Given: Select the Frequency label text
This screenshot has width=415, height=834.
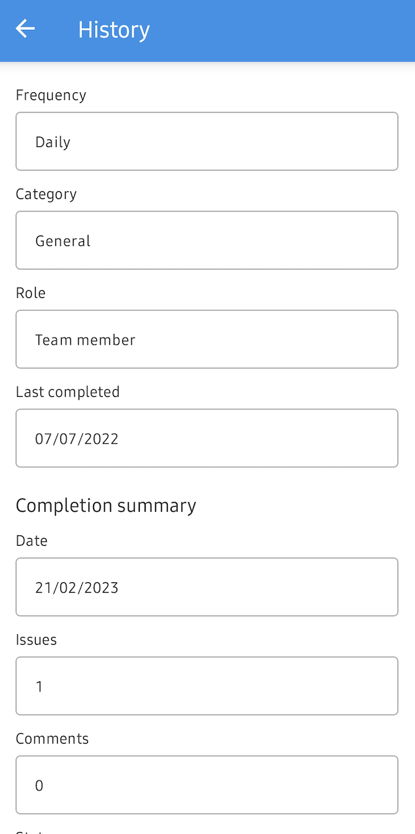Looking at the screenshot, I should (51, 95).
